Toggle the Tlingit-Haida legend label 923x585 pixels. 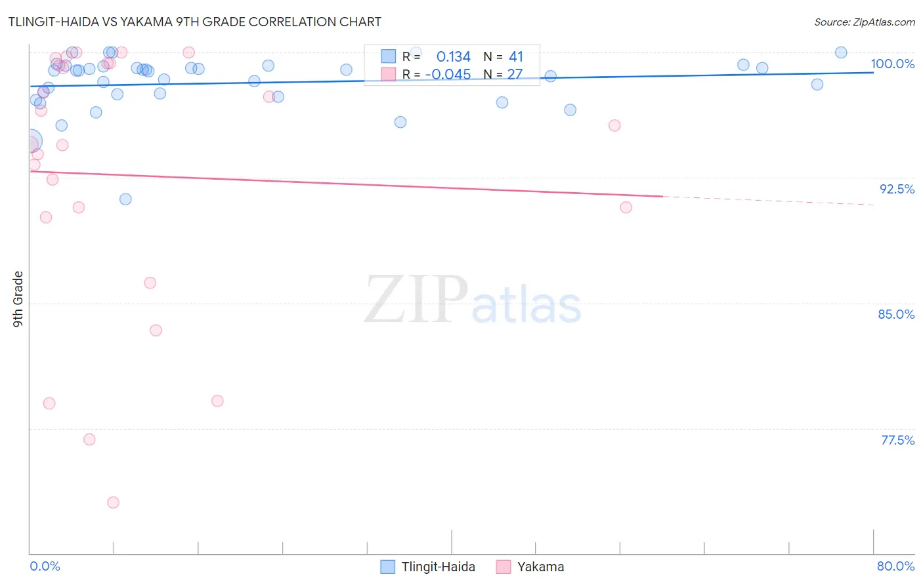pyautogui.click(x=438, y=567)
